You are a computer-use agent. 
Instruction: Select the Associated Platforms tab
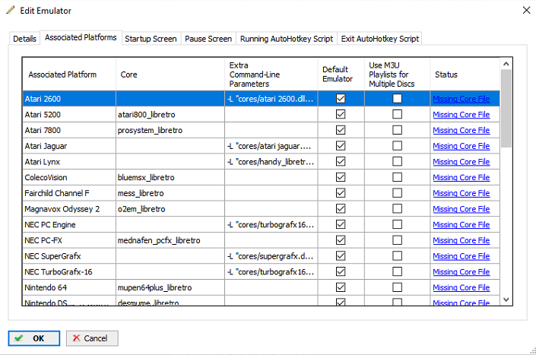pyautogui.click(x=81, y=37)
